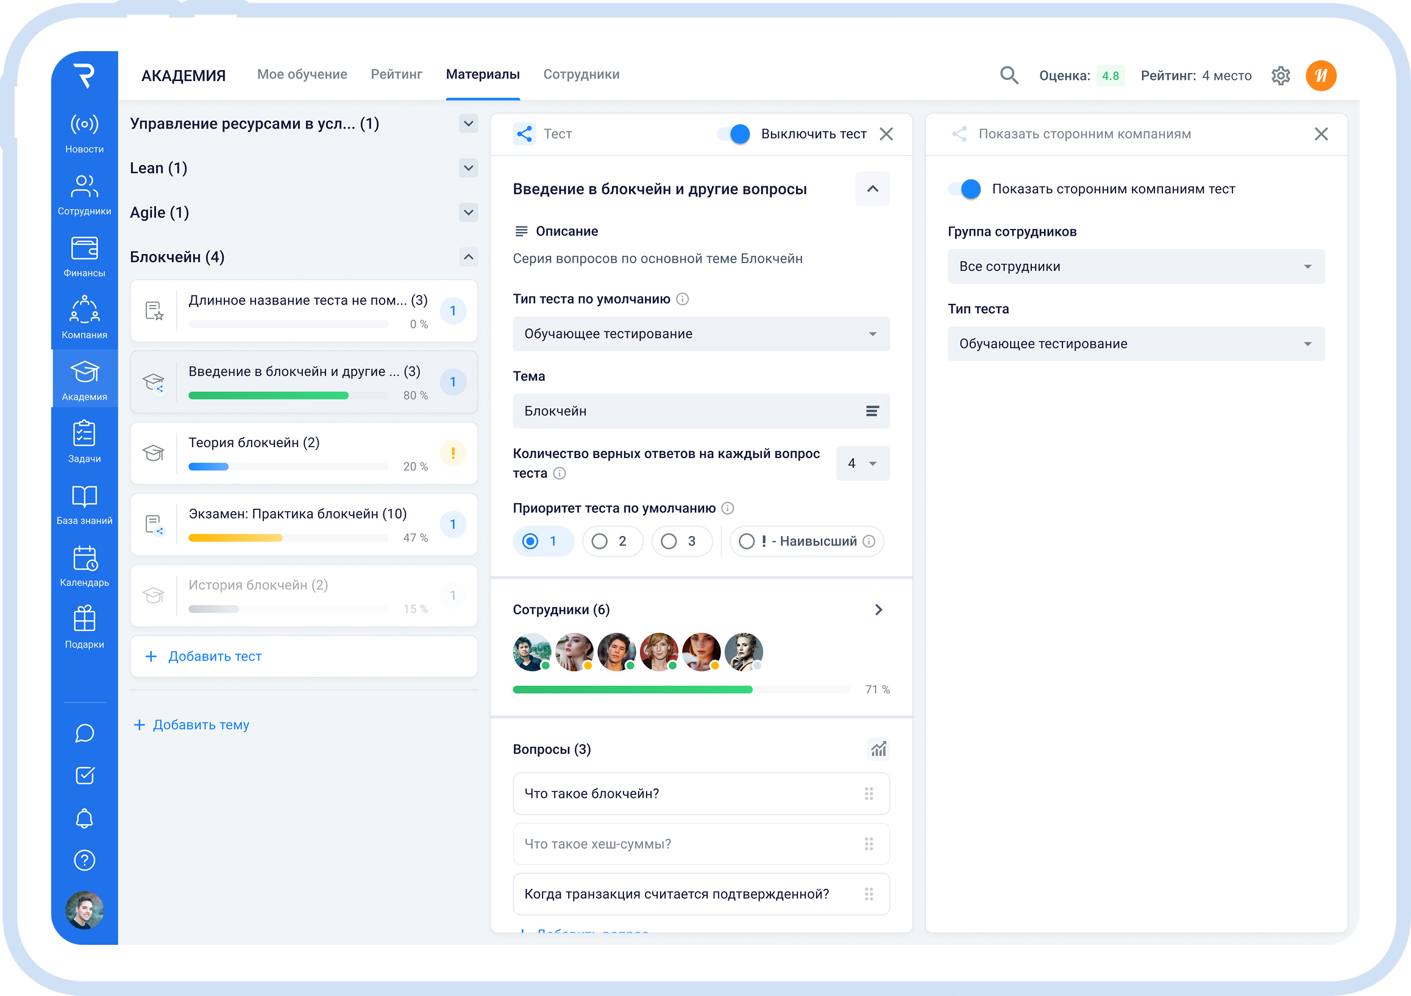The height and width of the screenshot is (996, 1411).
Task: Open Тип теста по умолчанию dropdown
Action: (x=701, y=333)
